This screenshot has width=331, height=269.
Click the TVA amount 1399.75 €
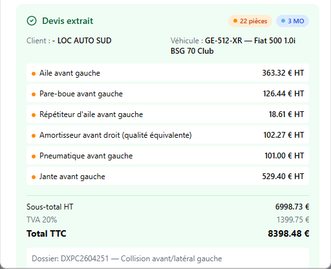293,220
